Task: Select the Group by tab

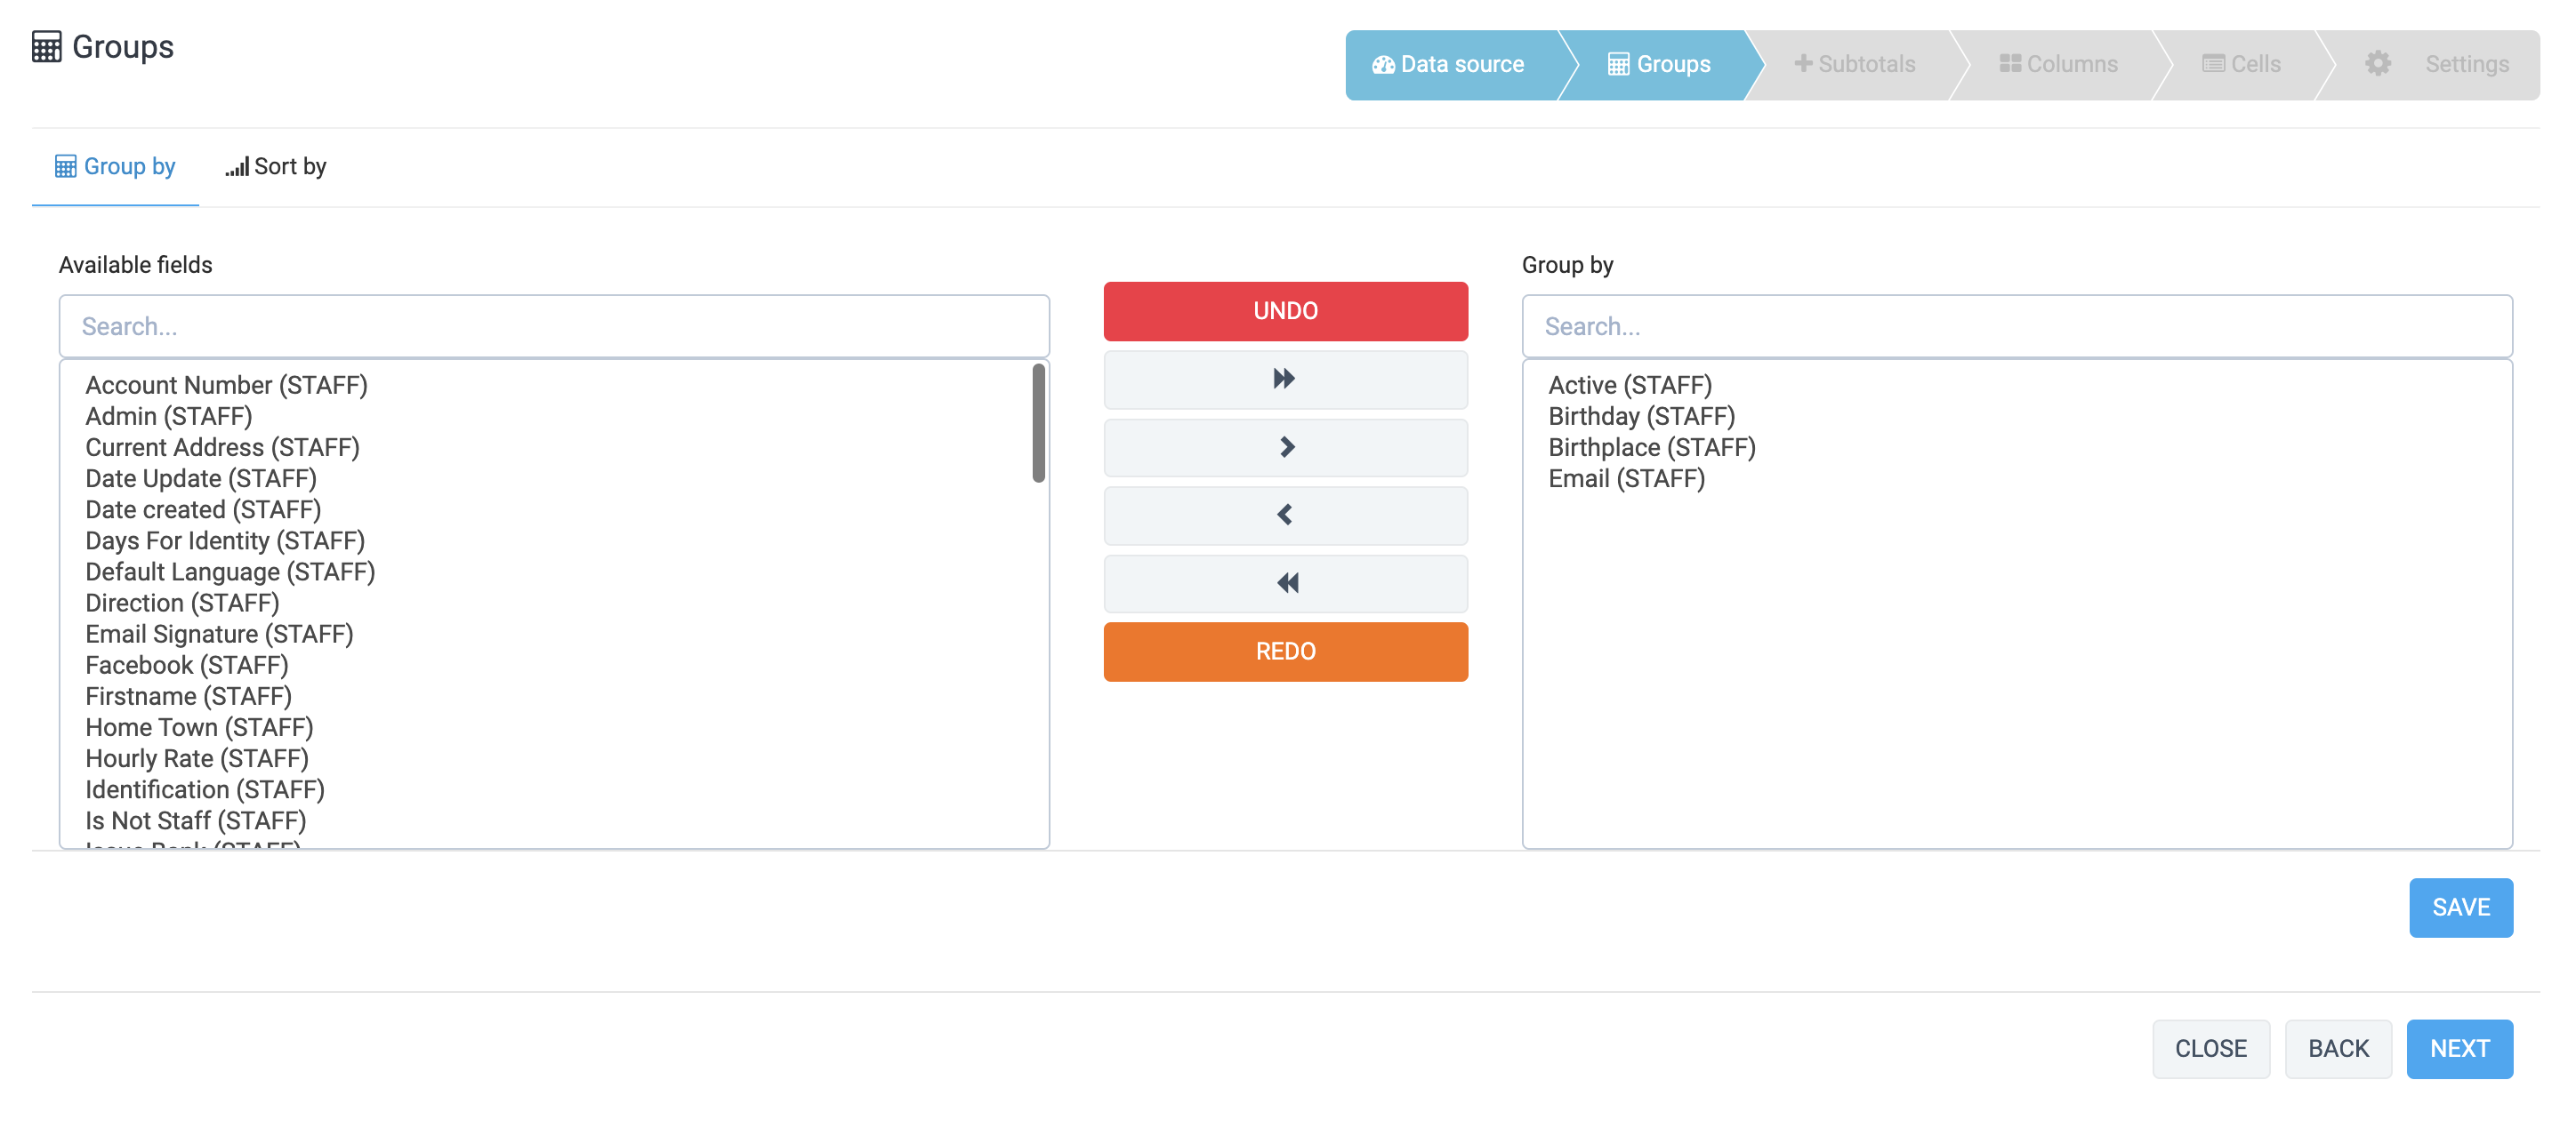Action: coord(116,167)
